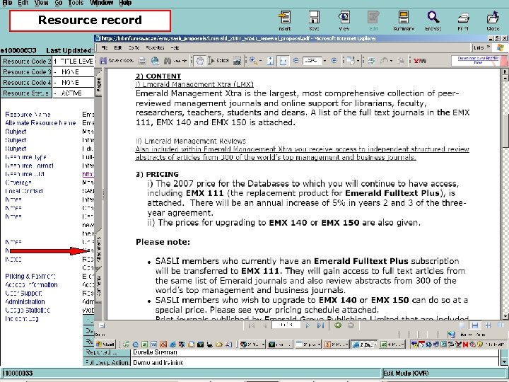Click the Resource Code 3 button
The height and width of the screenshot is (382, 509).
26,71
